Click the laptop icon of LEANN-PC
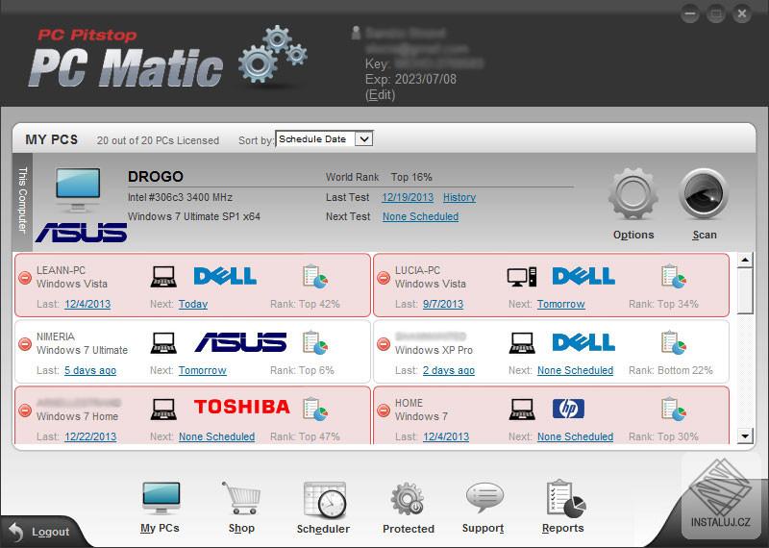This screenshot has width=769, height=548. pyautogui.click(x=163, y=277)
